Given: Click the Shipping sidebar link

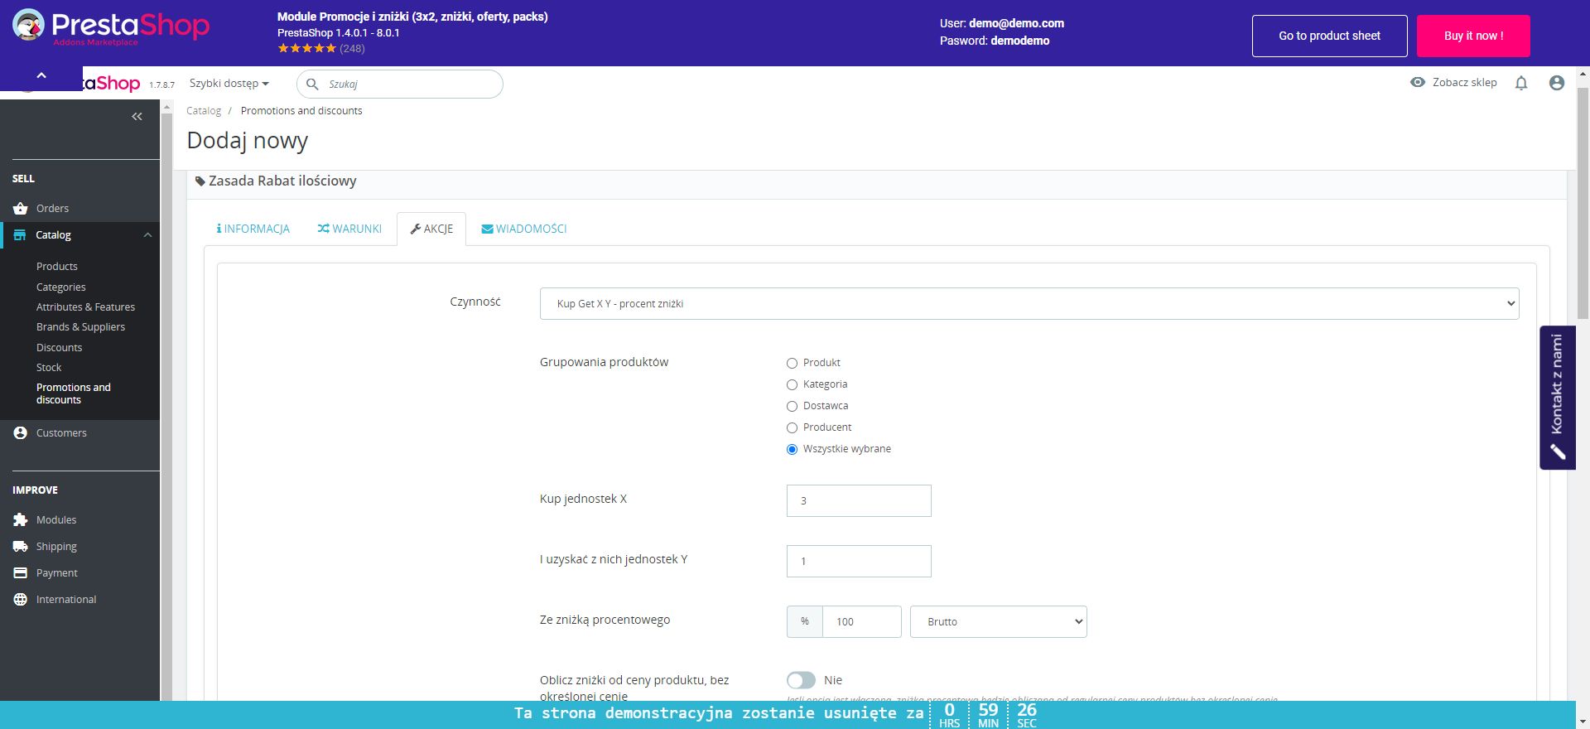Looking at the screenshot, I should click(x=56, y=547).
